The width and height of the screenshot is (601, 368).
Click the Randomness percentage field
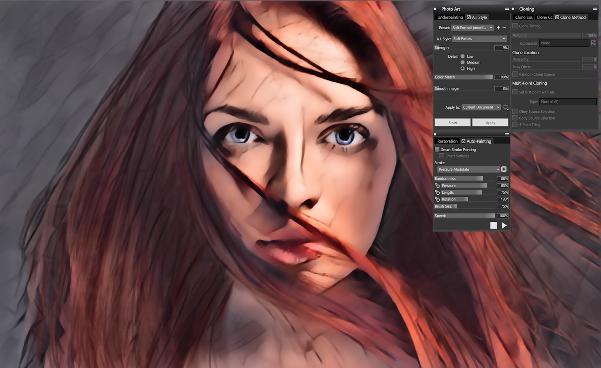coord(503,178)
